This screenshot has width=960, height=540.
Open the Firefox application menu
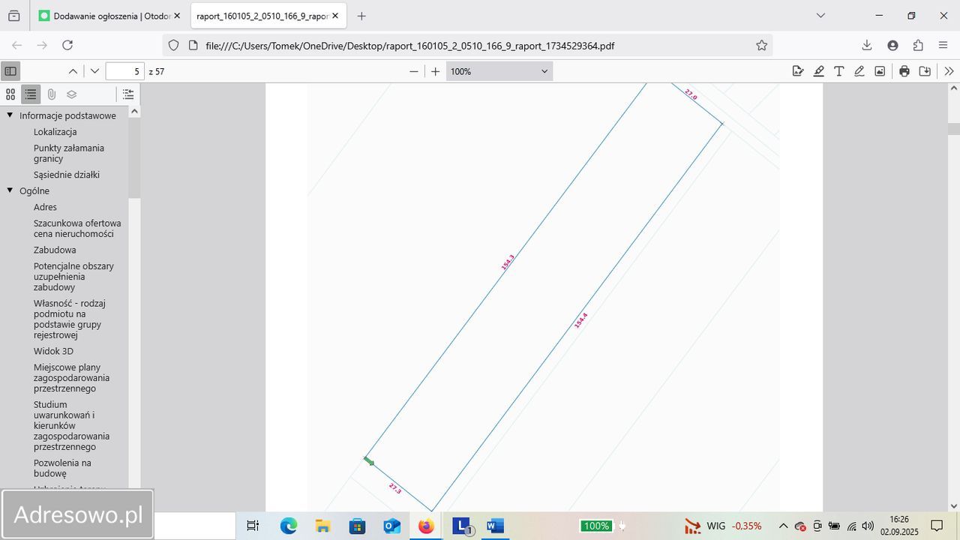943,45
